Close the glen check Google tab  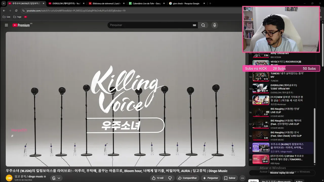click(x=204, y=4)
